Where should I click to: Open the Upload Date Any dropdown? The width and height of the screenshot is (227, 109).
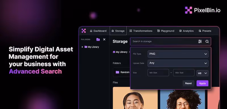[178, 63]
